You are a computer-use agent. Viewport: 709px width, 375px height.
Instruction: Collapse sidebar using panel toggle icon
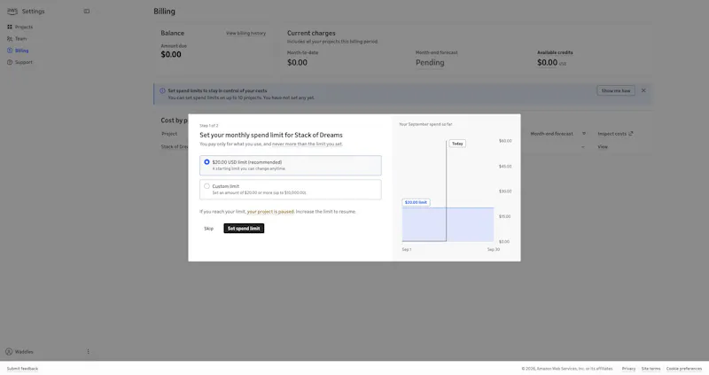[x=86, y=12]
